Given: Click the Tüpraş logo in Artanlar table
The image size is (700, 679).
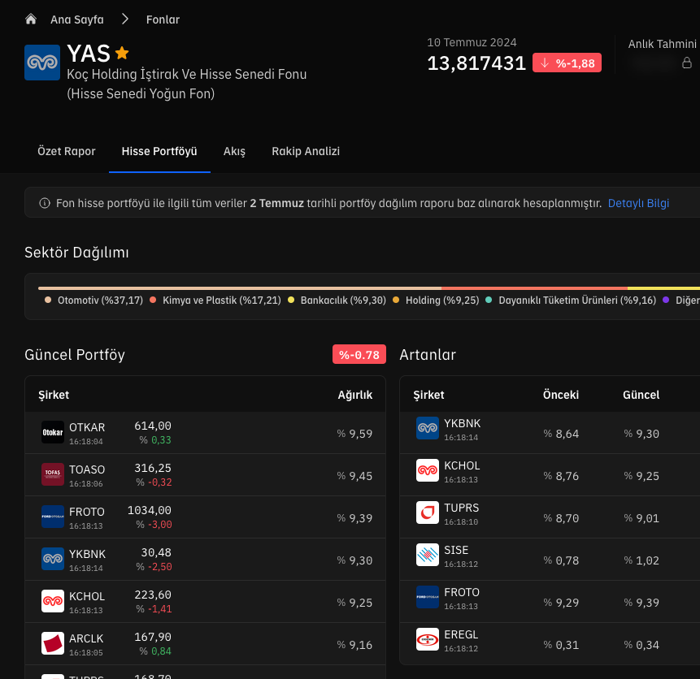Looking at the screenshot, I should 428,512.
